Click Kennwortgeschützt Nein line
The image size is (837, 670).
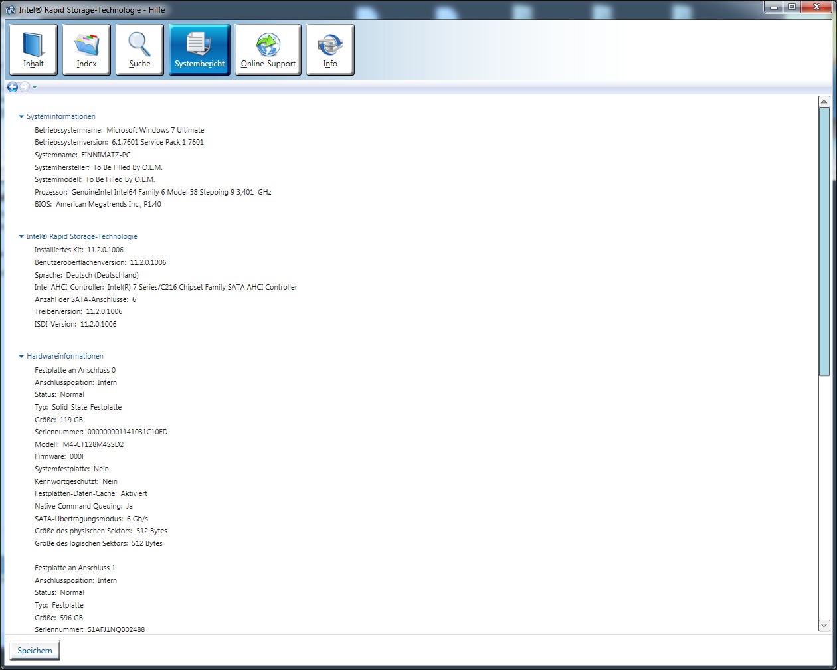pyautogui.click(x=76, y=481)
